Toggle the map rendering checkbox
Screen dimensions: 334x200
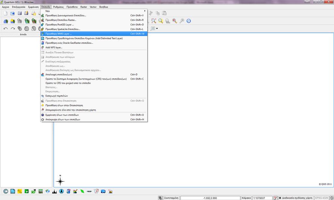(280, 198)
